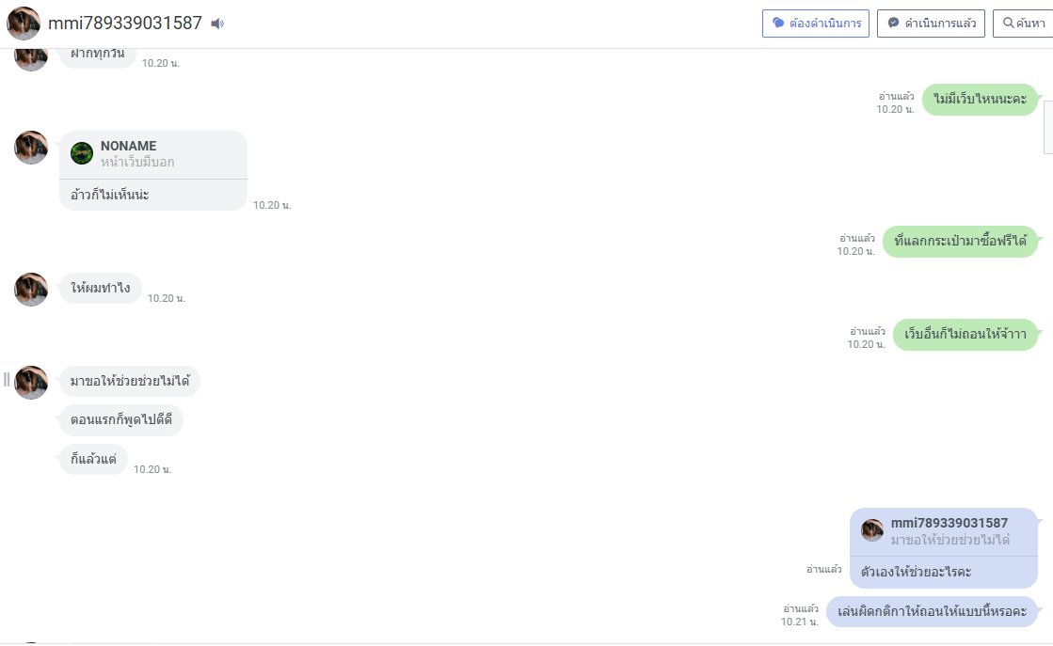This screenshot has height=646, width=1053.
Task: Select sent message 'เว็บอื่นก็ไม่ถอนให้จ้าาา'
Action: (965, 334)
